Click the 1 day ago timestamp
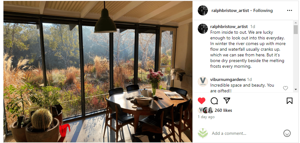 (206, 117)
